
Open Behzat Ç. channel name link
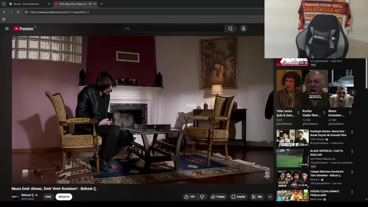click(x=28, y=195)
